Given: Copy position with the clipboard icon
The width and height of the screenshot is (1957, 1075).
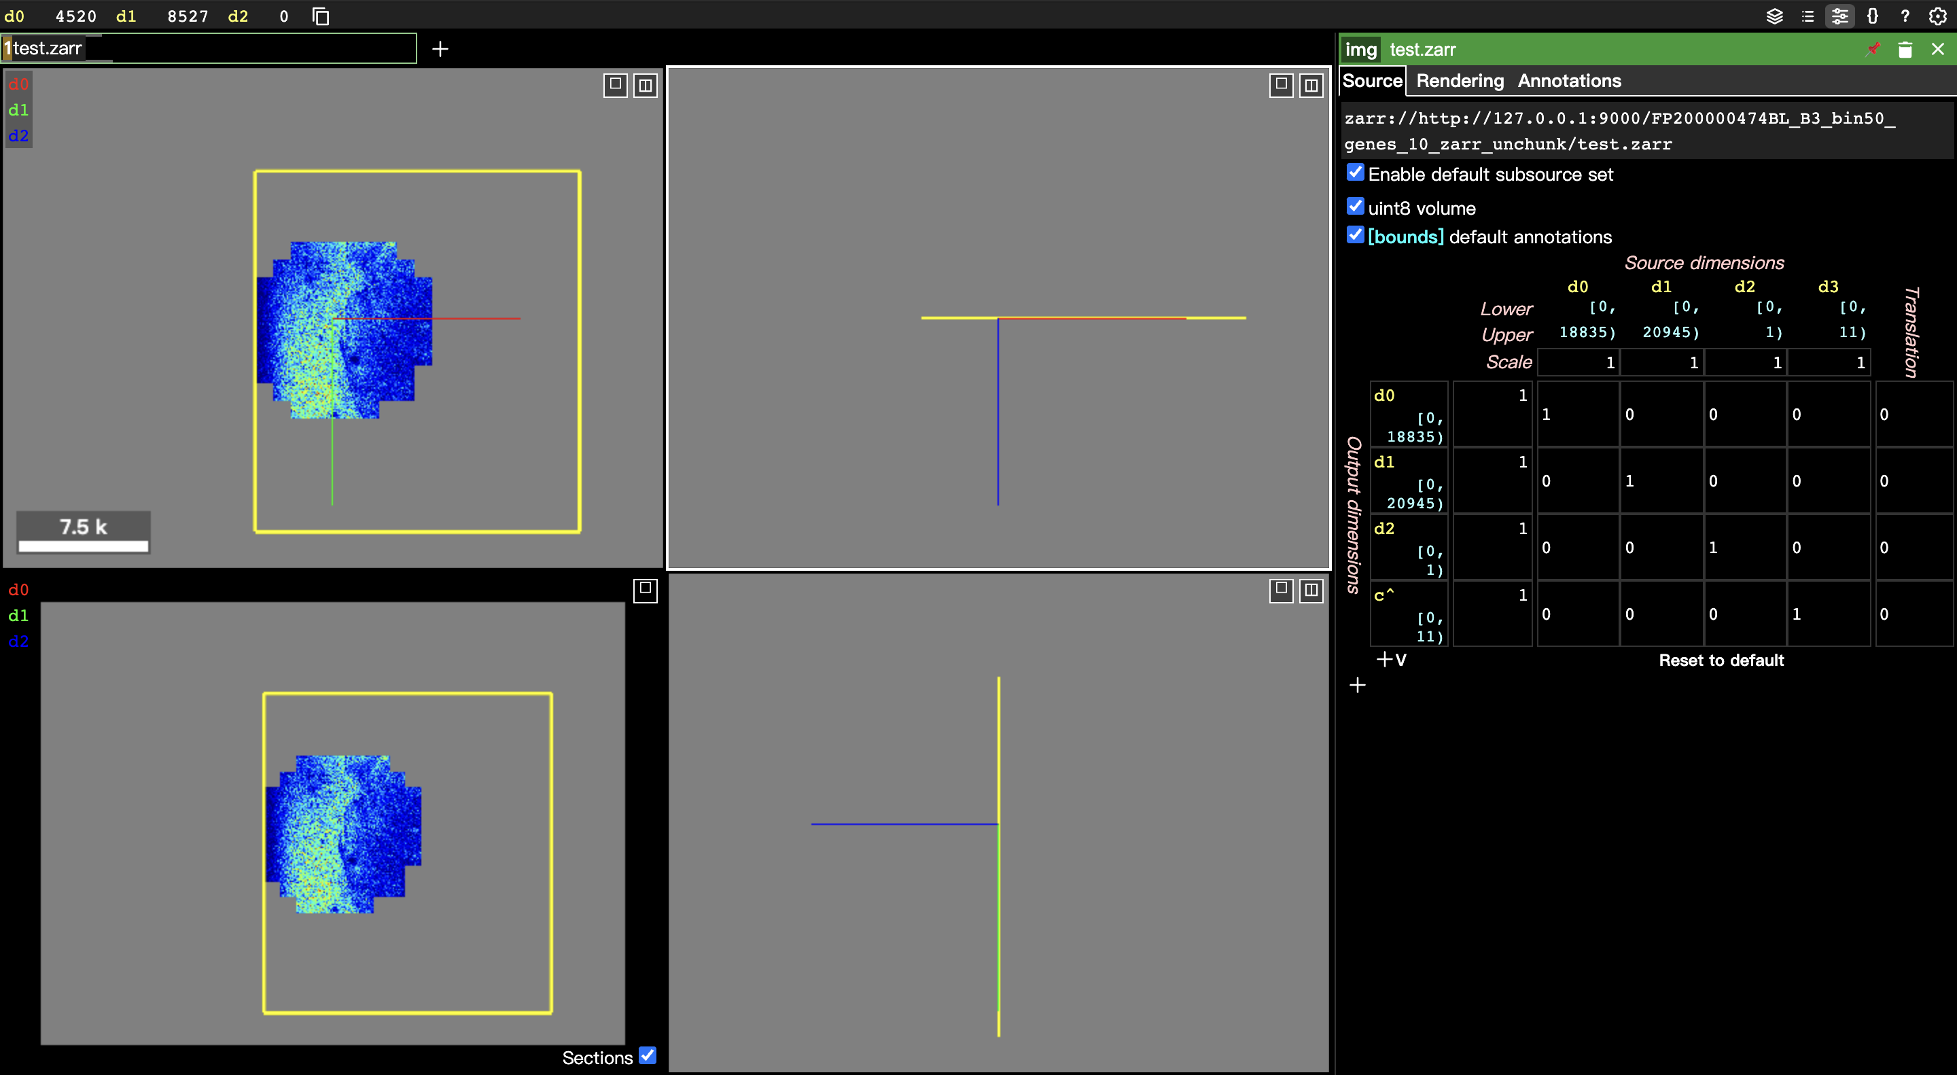Looking at the screenshot, I should click(320, 16).
